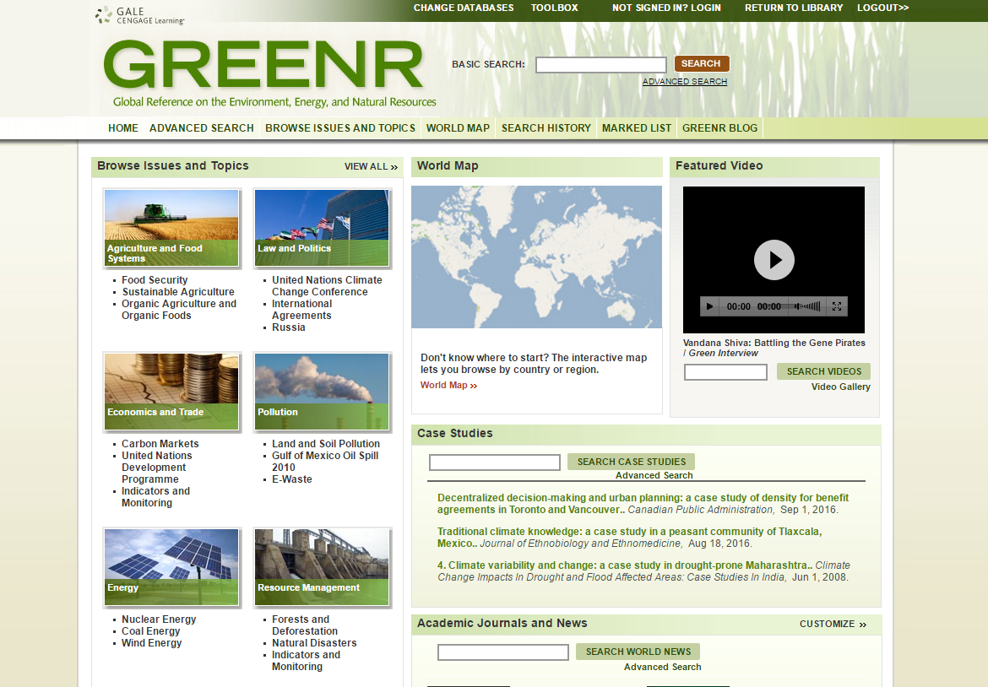This screenshot has width=988, height=687.
Task: Click the orange Search button
Action: coord(701,63)
